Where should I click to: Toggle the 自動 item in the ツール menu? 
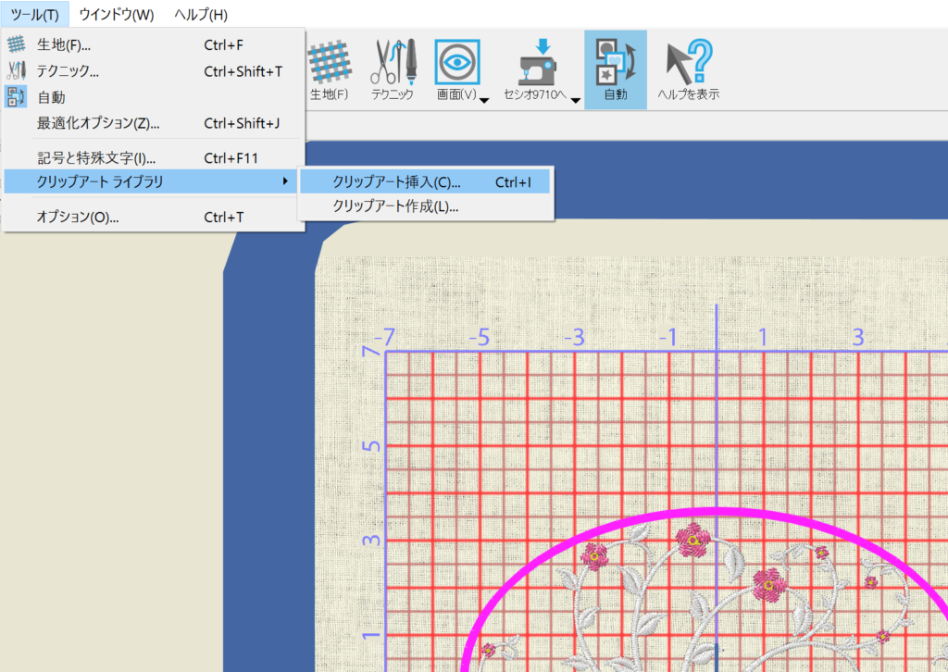tap(51, 97)
